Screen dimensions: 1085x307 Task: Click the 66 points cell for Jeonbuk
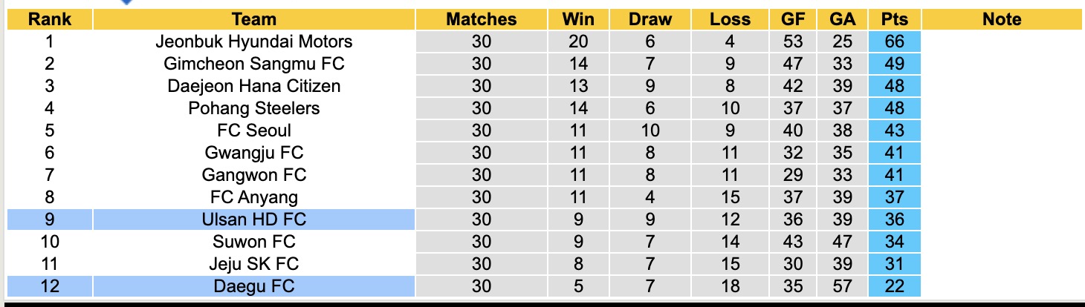895,42
